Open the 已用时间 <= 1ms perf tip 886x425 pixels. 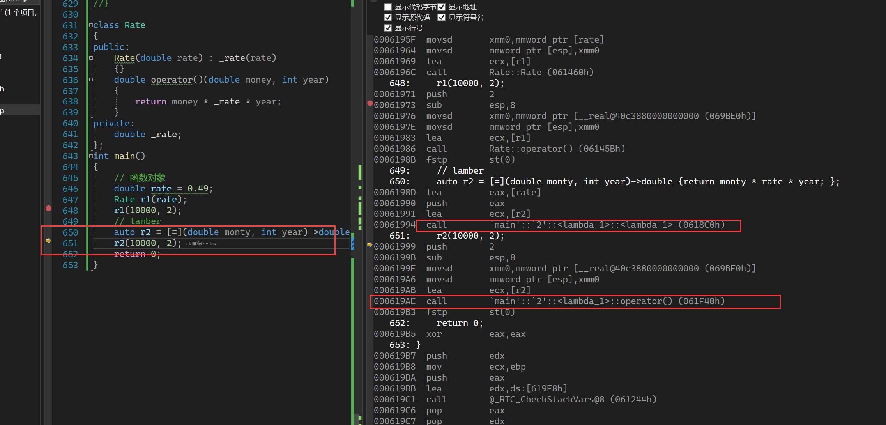click(201, 244)
